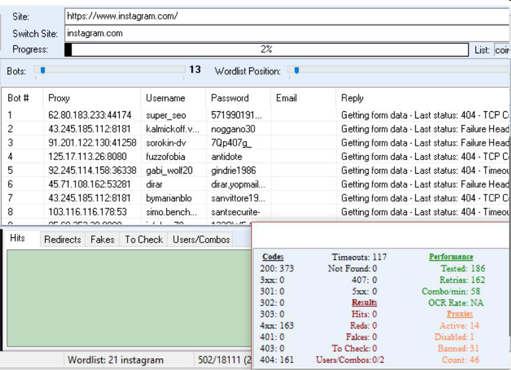511x370 pixels.
Task: Click the Tested: 186 statistic
Action: (x=463, y=269)
